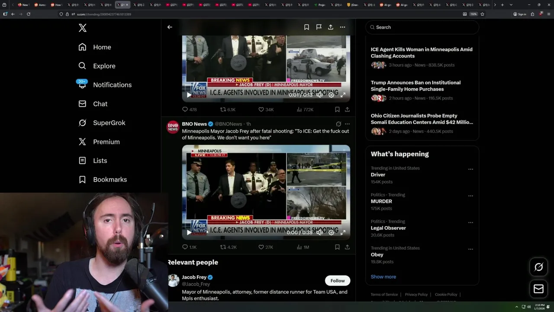Open more menu on BNO News post
Screen dimensions: 554x312
tap(347, 124)
